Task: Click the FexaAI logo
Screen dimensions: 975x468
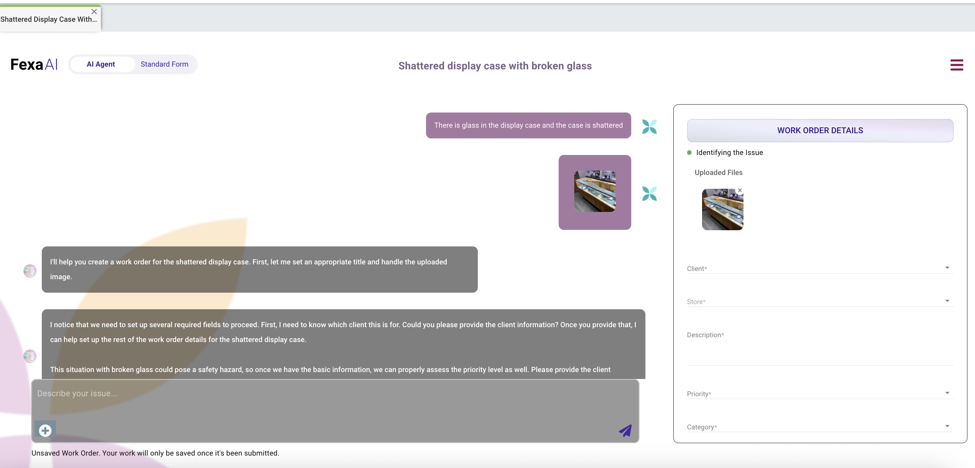Action: [34, 65]
